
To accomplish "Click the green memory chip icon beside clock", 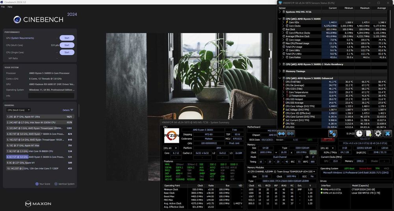I will click(x=312, y=152).
